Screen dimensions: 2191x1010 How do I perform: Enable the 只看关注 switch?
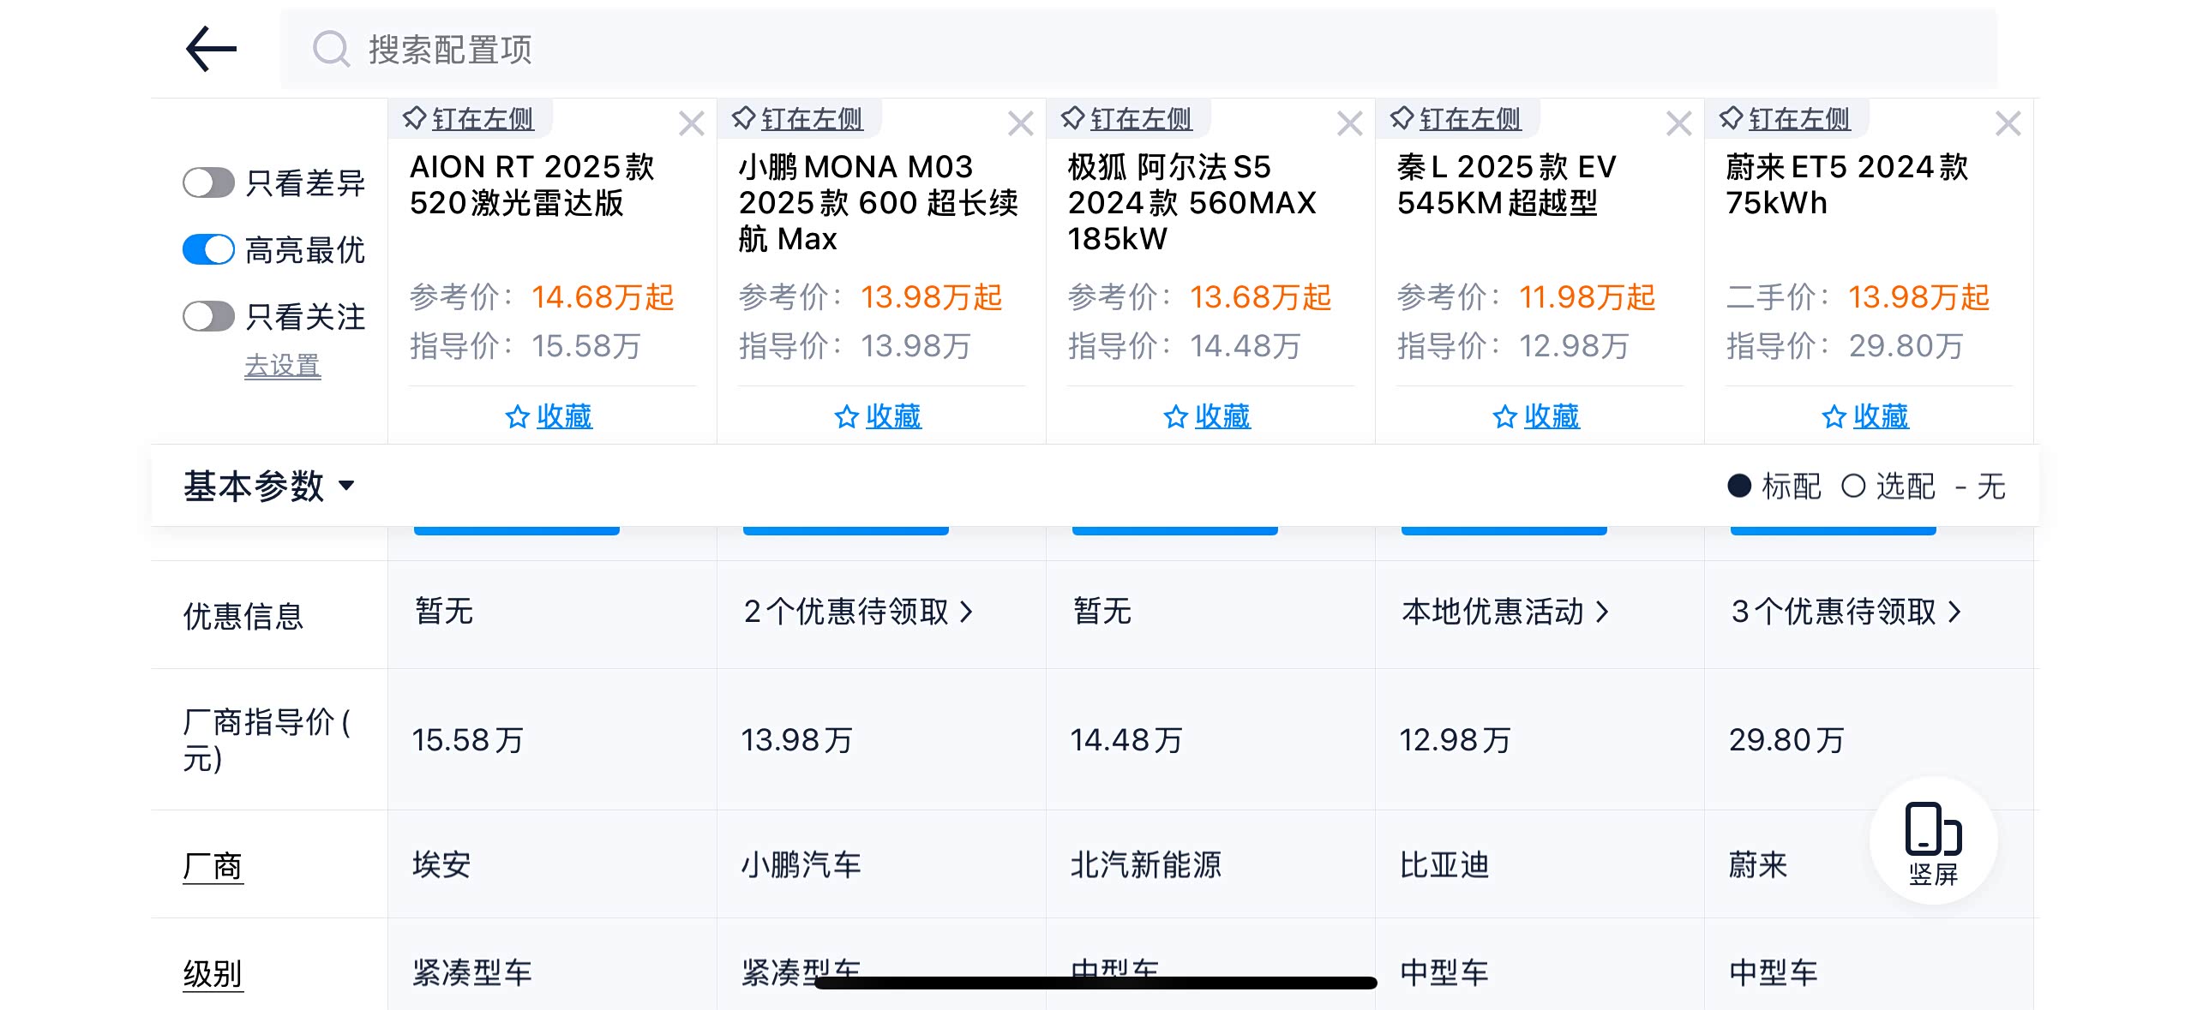tap(208, 316)
